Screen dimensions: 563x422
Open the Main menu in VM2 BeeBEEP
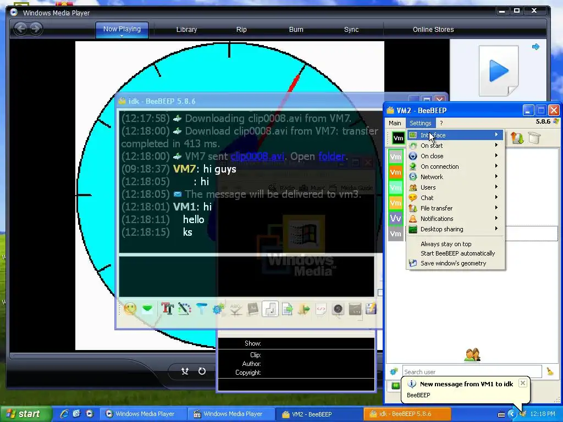(395, 123)
